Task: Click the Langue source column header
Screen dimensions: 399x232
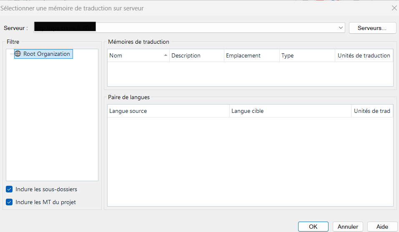Action: pos(168,111)
